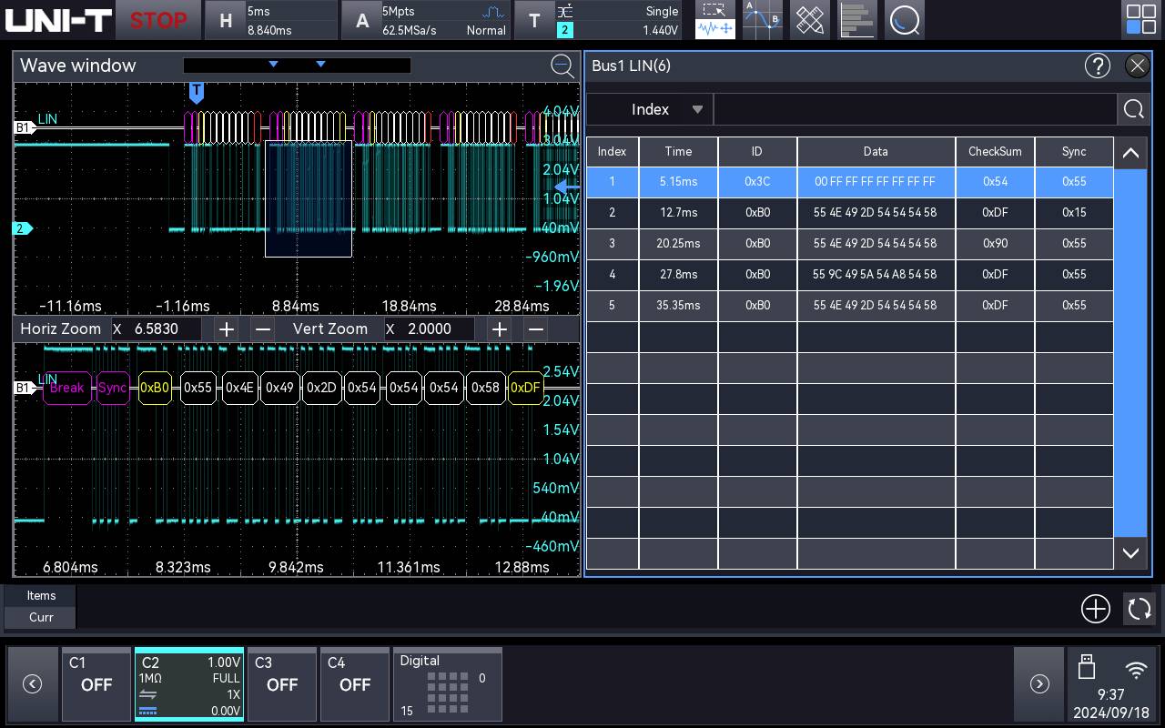Open the counter/statistics histogram icon

(x=856, y=20)
